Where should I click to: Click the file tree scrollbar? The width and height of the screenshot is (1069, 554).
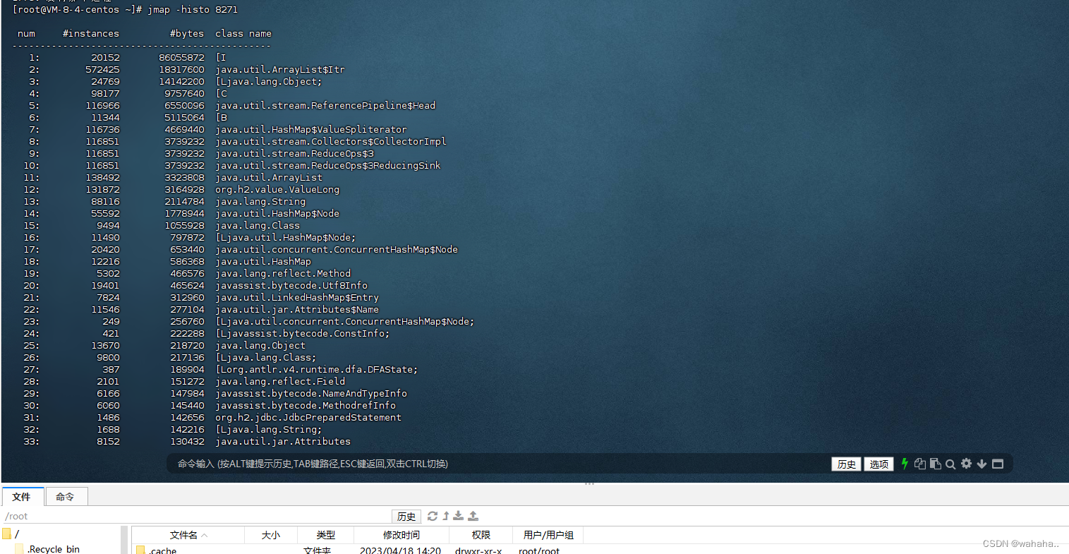(126, 543)
